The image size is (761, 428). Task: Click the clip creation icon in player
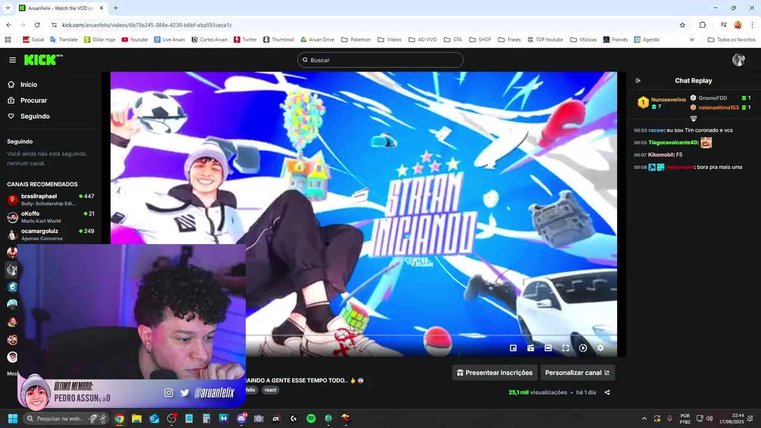(530, 348)
